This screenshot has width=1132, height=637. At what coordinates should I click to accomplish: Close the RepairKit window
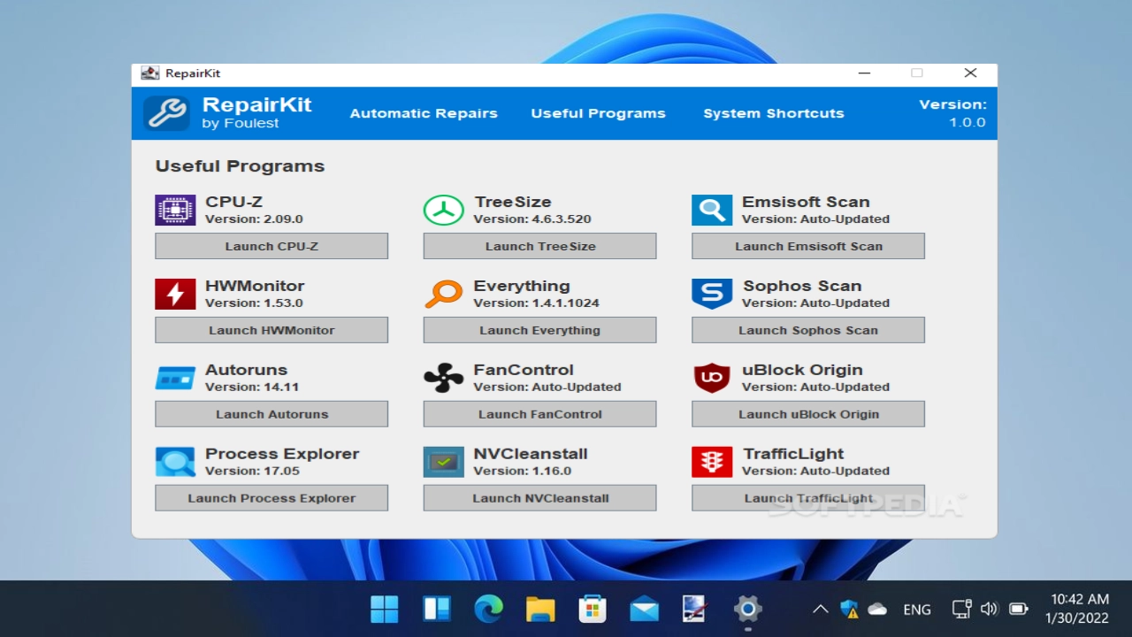[970, 73]
